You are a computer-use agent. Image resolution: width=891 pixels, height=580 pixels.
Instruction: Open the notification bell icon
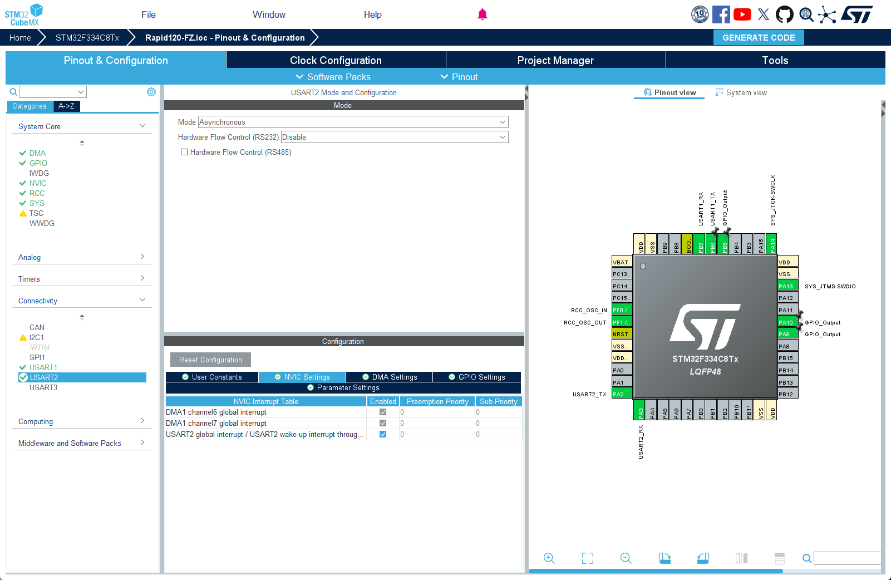[483, 14]
